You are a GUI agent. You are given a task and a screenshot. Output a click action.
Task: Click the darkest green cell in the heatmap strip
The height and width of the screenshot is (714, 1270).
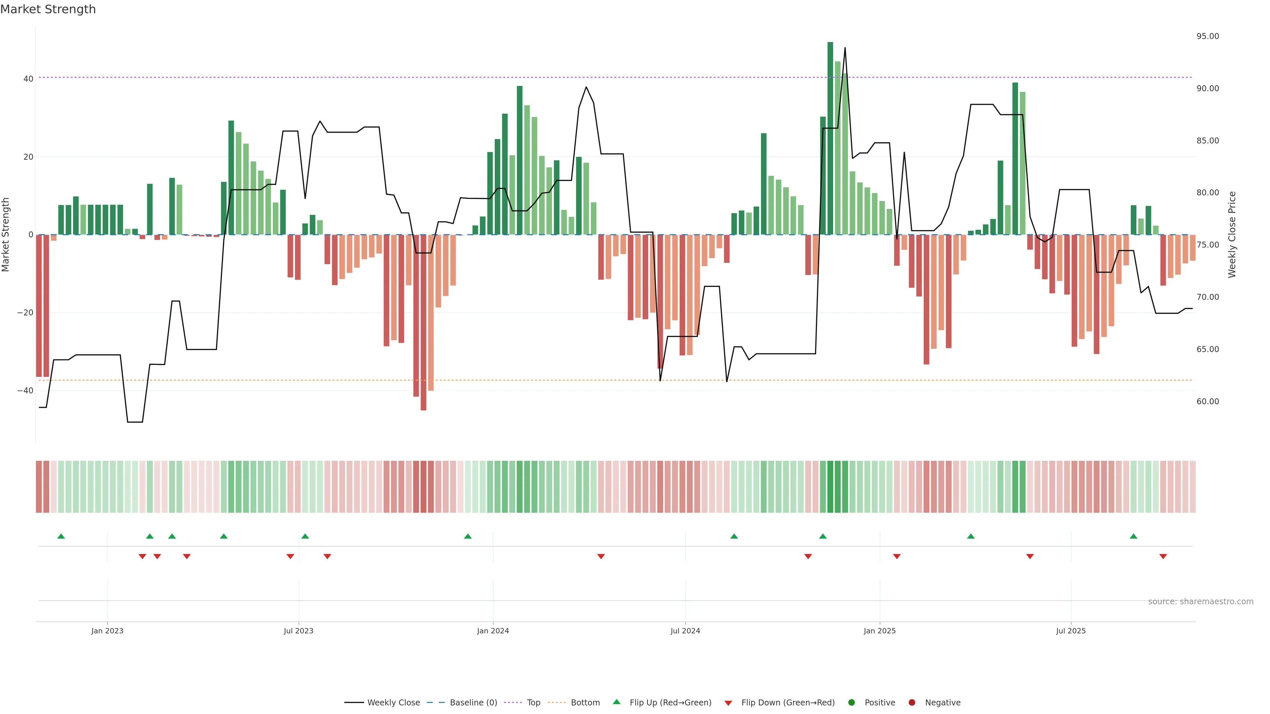click(x=830, y=487)
